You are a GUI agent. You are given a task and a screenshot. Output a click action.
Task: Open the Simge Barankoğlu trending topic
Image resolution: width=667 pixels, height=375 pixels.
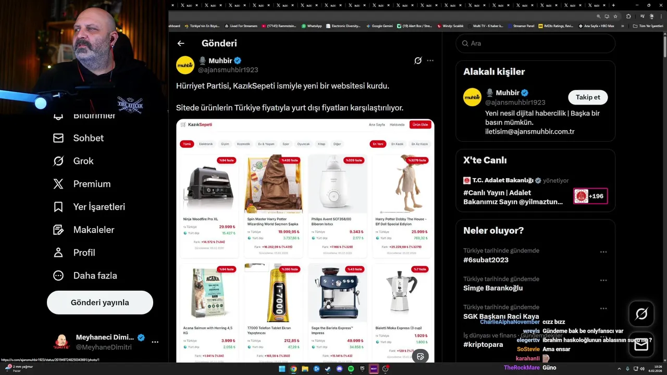493,288
